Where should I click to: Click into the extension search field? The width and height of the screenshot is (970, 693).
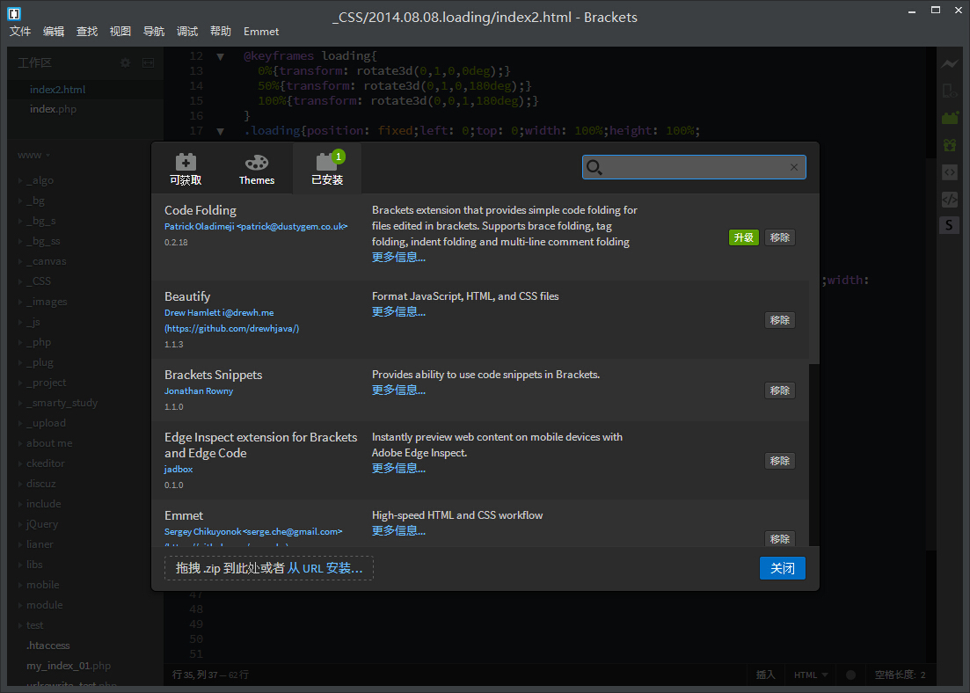[695, 167]
